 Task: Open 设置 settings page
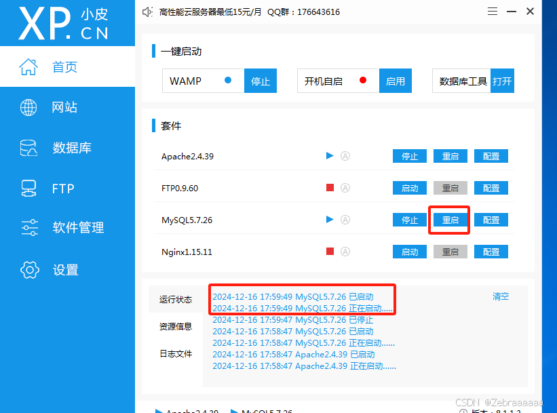[67, 270]
